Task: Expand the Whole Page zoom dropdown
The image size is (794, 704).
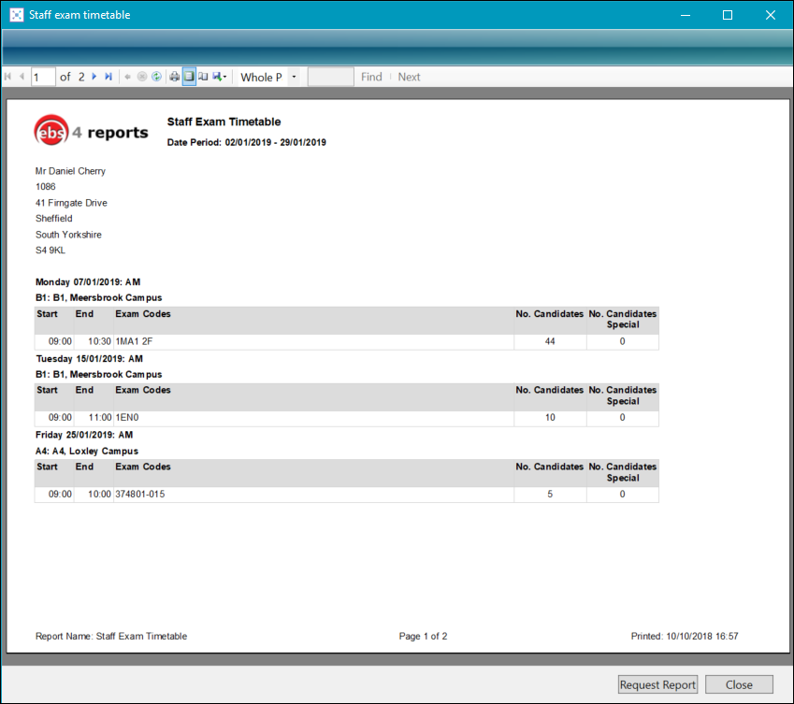Action: click(x=294, y=77)
